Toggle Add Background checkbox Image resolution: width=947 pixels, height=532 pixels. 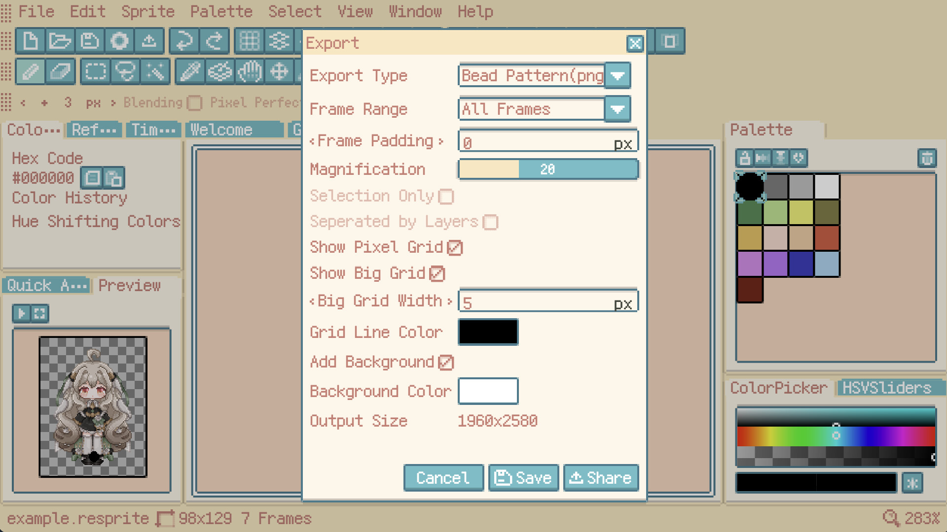pyautogui.click(x=445, y=363)
